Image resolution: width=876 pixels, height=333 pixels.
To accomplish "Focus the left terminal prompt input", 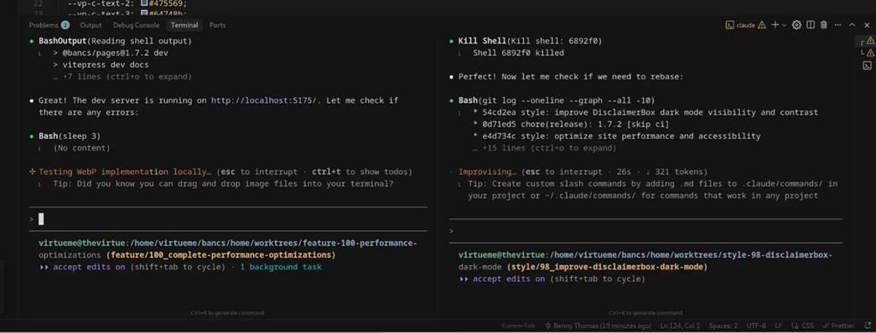I will pos(229,219).
